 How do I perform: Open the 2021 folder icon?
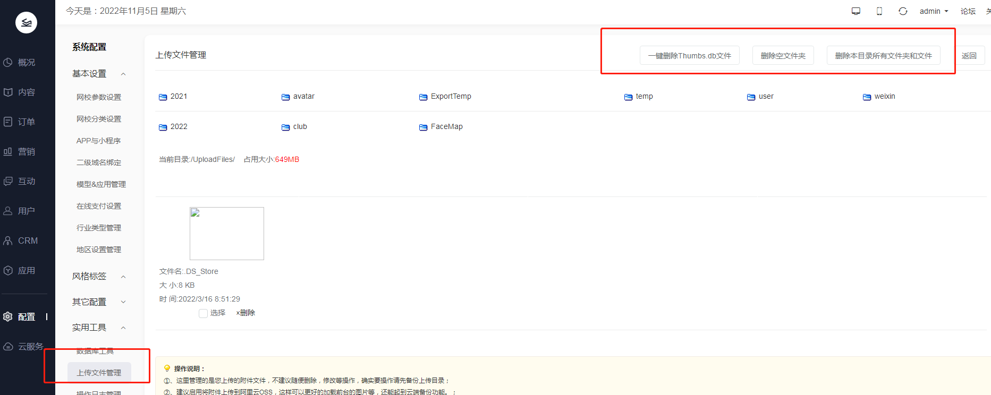[163, 97]
